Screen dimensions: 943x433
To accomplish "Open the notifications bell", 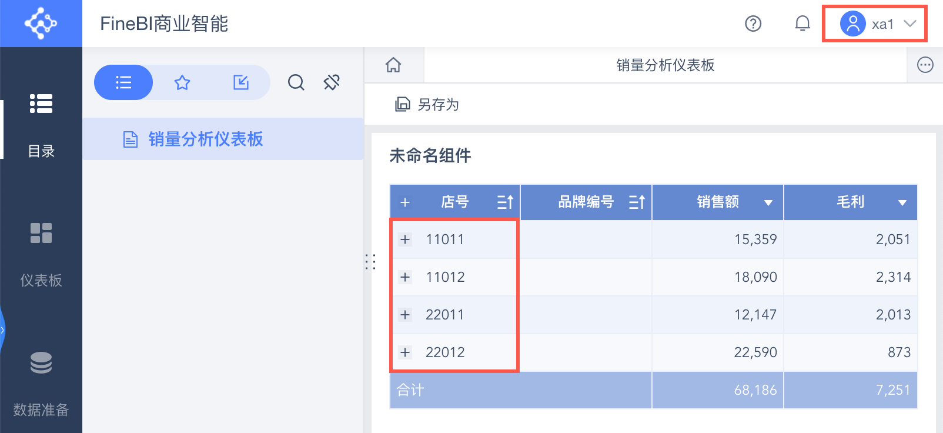I will tap(802, 24).
